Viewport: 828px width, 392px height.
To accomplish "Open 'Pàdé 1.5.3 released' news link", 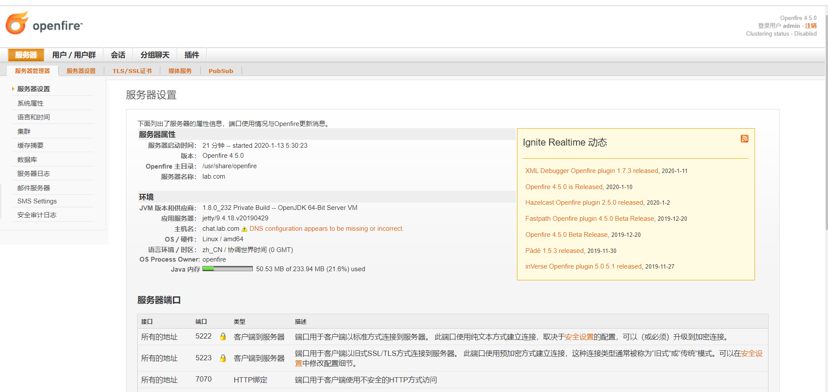I will click(554, 251).
